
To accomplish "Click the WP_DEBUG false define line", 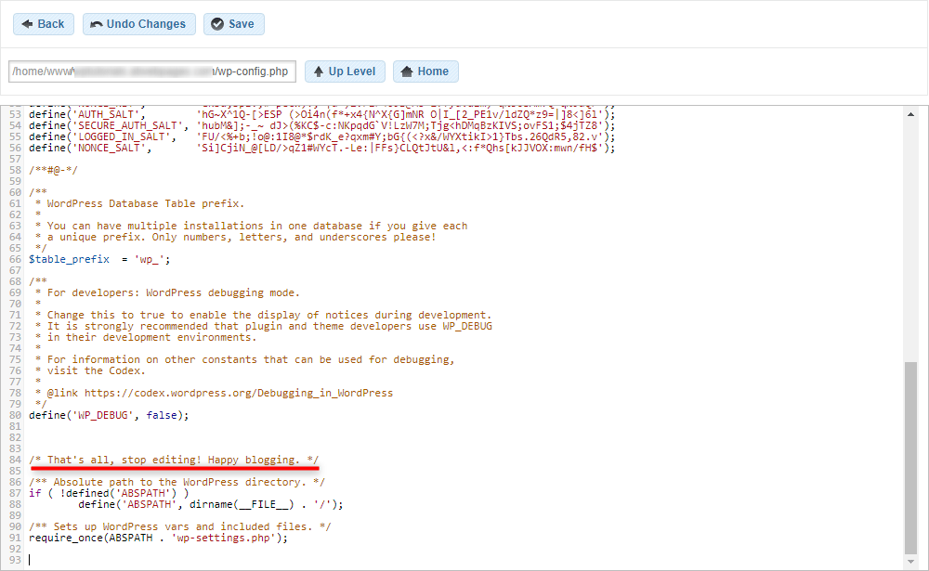I will pos(108,415).
